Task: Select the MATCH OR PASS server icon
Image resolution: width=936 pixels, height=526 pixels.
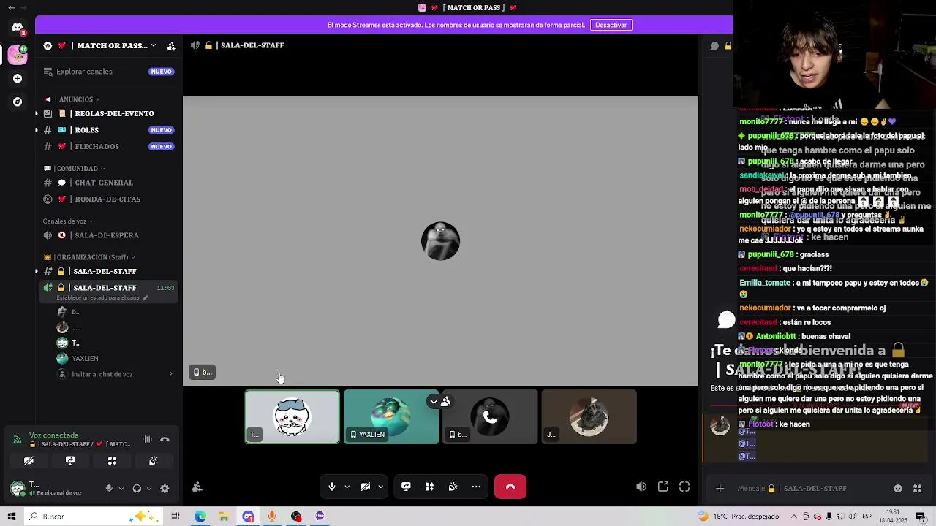Action: coord(18,55)
